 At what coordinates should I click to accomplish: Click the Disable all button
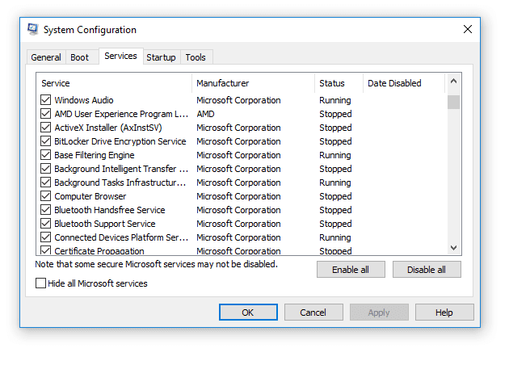pos(427,270)
